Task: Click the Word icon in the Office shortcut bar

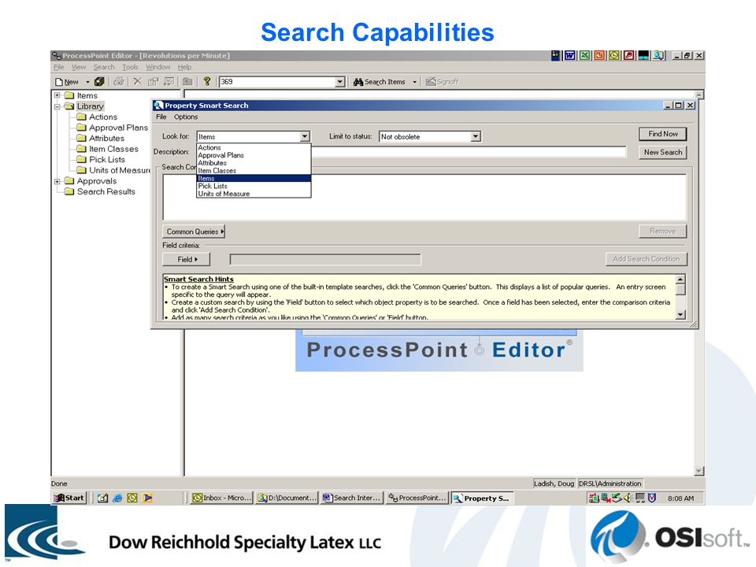Action: pos(570,55)
